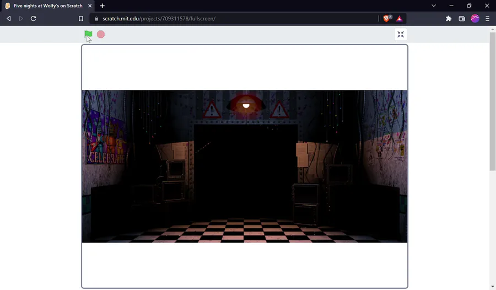Viewport: 496px width, 290px height.
Task: Stop the project with the red stop button
Action: pos(101,34)
